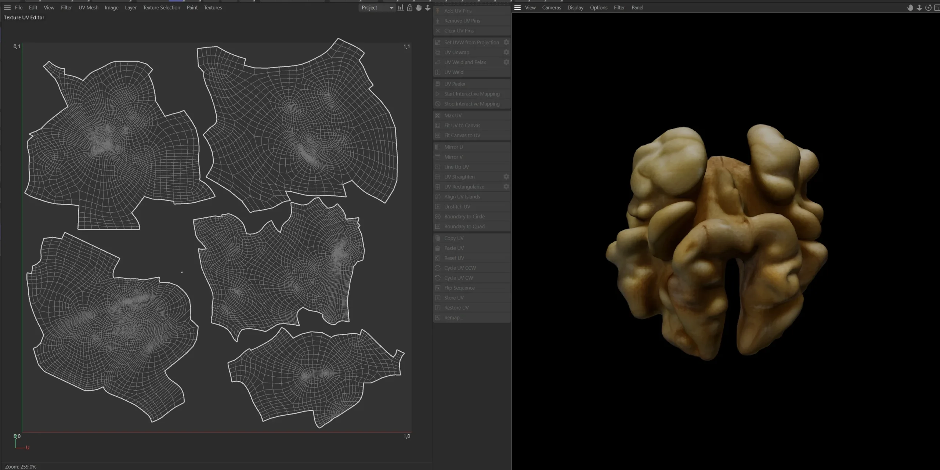Open the Cameras menu in the viewport

pyautogui.click(x=551, y=7)
